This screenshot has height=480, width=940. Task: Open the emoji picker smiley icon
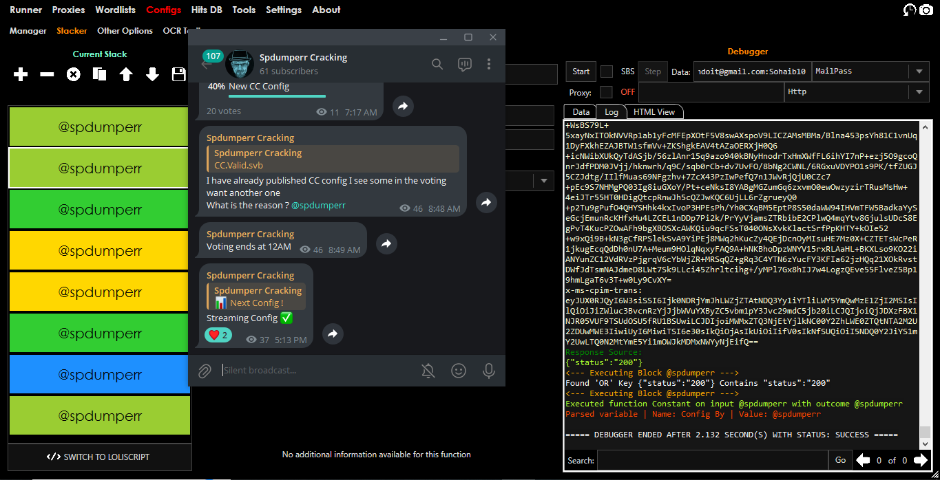[x=459, y=371]
